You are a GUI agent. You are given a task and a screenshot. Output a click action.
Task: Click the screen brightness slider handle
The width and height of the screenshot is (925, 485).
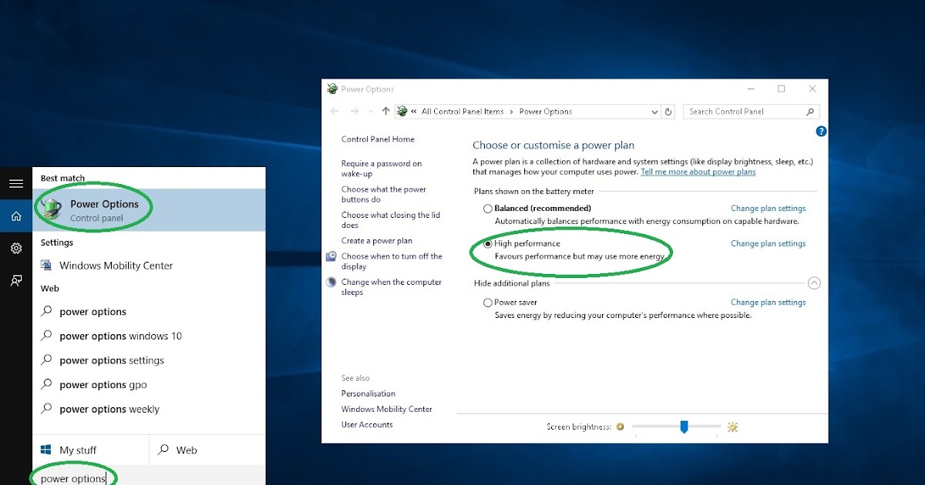tap(684, 426)
